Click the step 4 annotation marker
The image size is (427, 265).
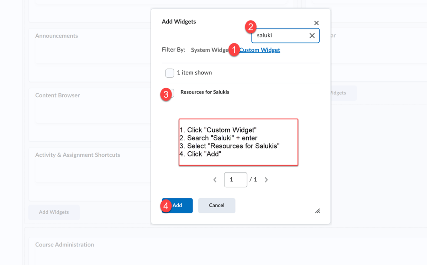(x=166, y=206)
